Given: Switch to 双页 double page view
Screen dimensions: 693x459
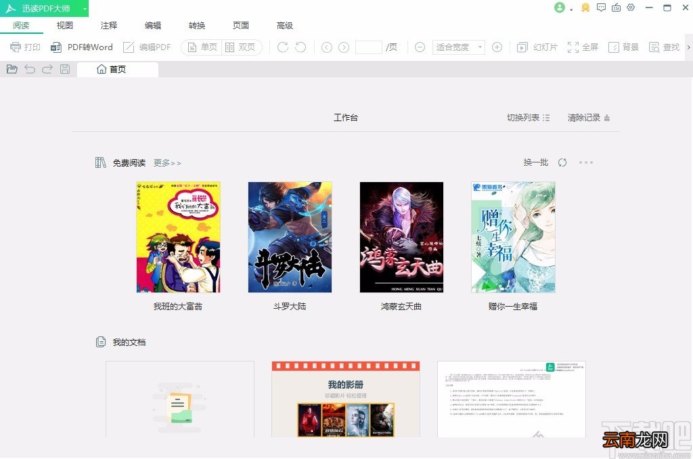Looking at the screenshot, I should pos(240,47).
